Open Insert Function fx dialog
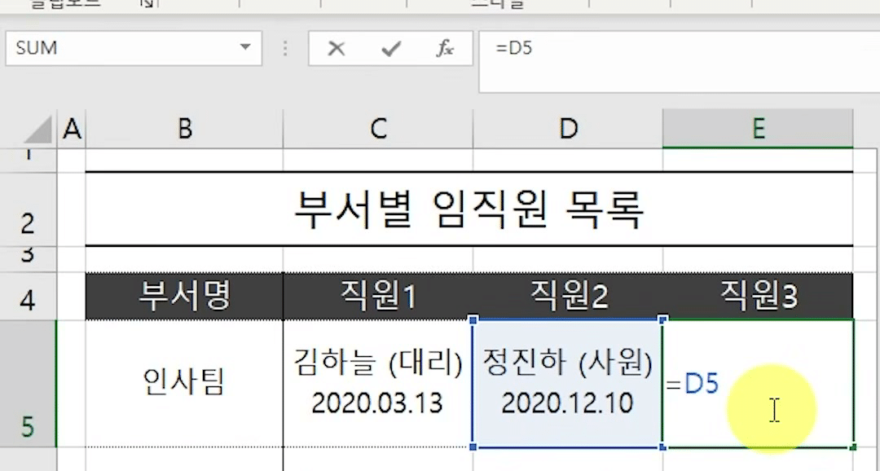 [445, 48]
